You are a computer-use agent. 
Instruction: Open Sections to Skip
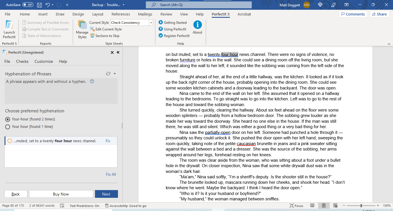point(107,36)
